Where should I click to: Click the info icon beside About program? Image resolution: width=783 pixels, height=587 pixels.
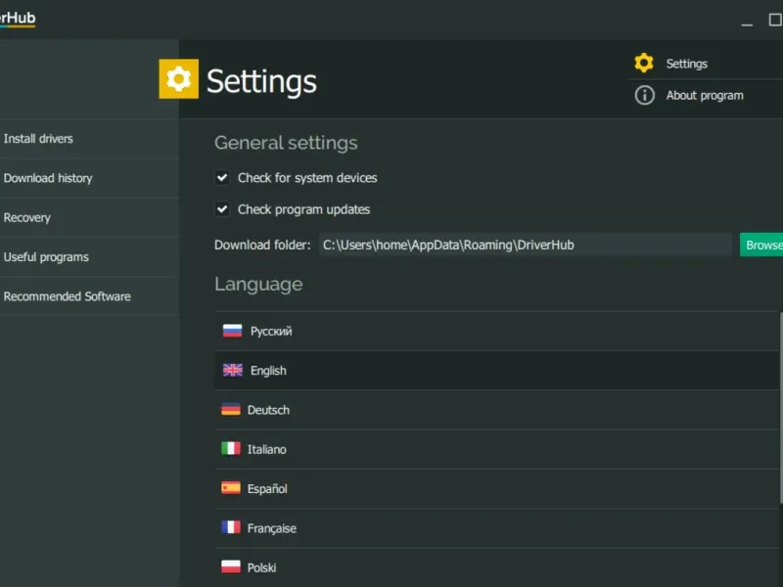(644, 95)
